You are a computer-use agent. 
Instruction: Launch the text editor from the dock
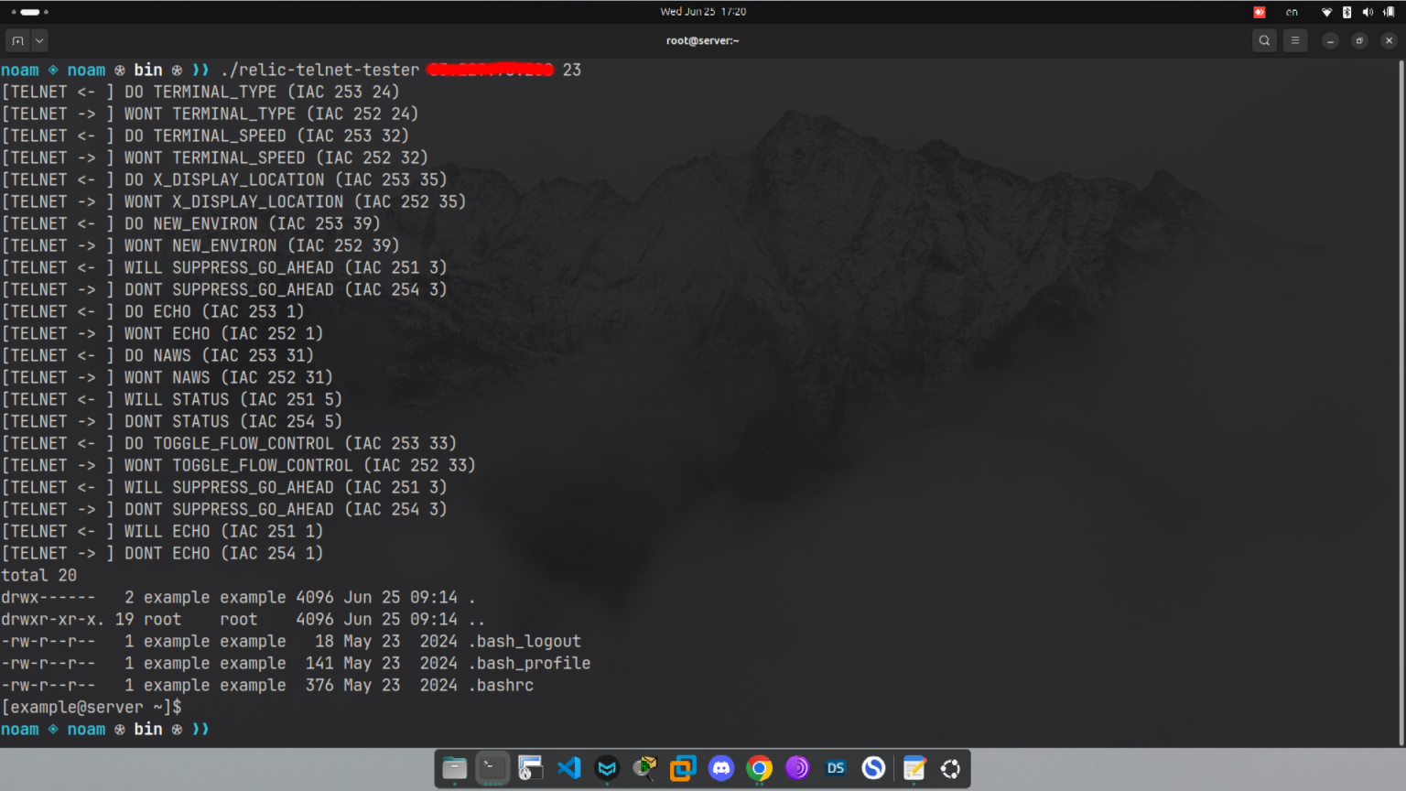(x=913, y=768)
